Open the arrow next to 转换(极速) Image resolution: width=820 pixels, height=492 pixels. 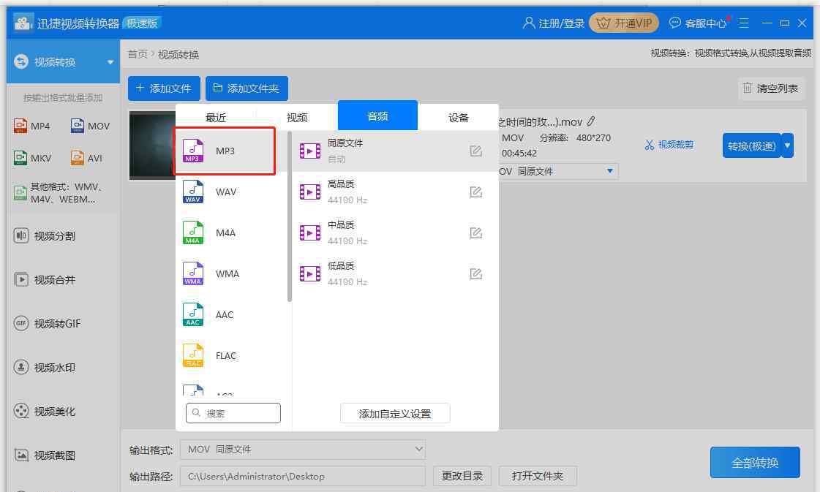[x=788, y=145]
